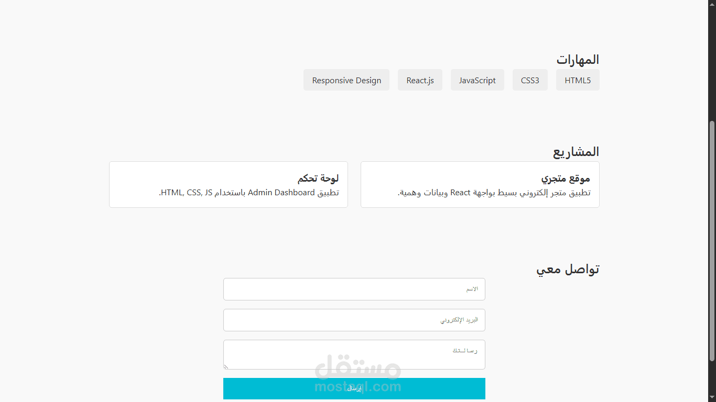Click the موقع متجري project description text
Viewport: 716px width, 402px height.
pos(494,193)
